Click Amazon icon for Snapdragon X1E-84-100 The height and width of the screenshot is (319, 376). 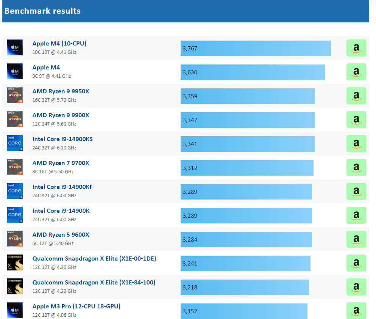coord(356,287)
